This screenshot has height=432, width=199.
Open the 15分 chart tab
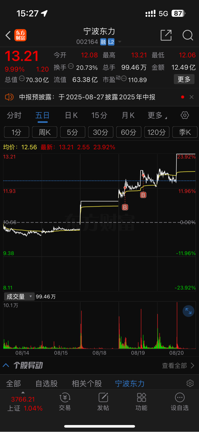[x=99, y=115]
